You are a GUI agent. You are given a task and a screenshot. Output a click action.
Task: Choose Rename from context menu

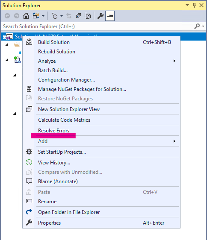[101, 202]
